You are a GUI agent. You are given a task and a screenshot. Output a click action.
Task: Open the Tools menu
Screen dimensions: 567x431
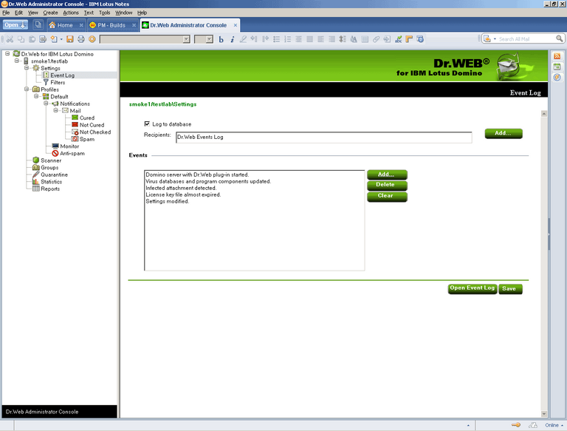click(x=105, y=13)
